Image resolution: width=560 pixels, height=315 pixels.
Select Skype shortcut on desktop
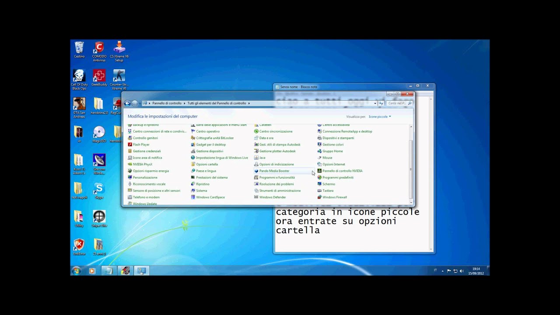coord(99,191)
